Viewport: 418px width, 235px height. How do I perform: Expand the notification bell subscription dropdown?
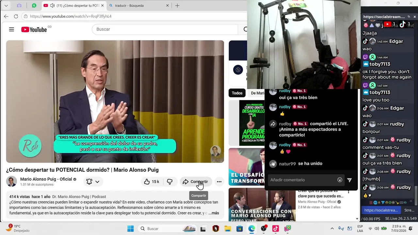coord(93,181)
